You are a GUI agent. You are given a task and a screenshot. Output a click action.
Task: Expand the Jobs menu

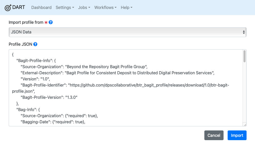pos(84,7)
